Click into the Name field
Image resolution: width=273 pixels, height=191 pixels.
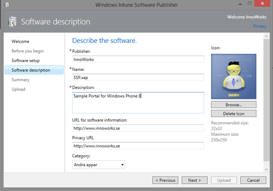coord(138,77)
